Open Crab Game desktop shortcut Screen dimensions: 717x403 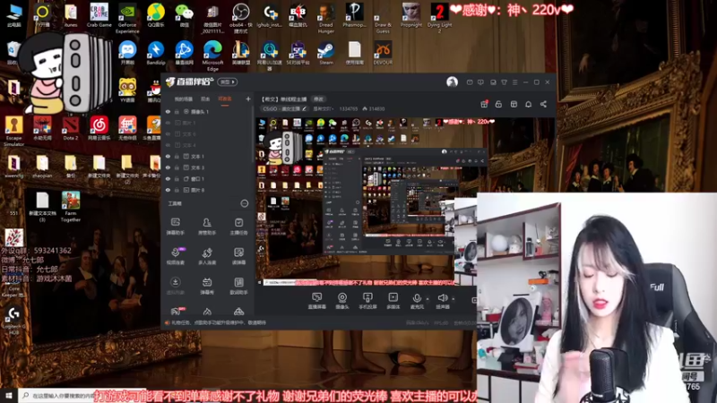[x=99, y=16]
